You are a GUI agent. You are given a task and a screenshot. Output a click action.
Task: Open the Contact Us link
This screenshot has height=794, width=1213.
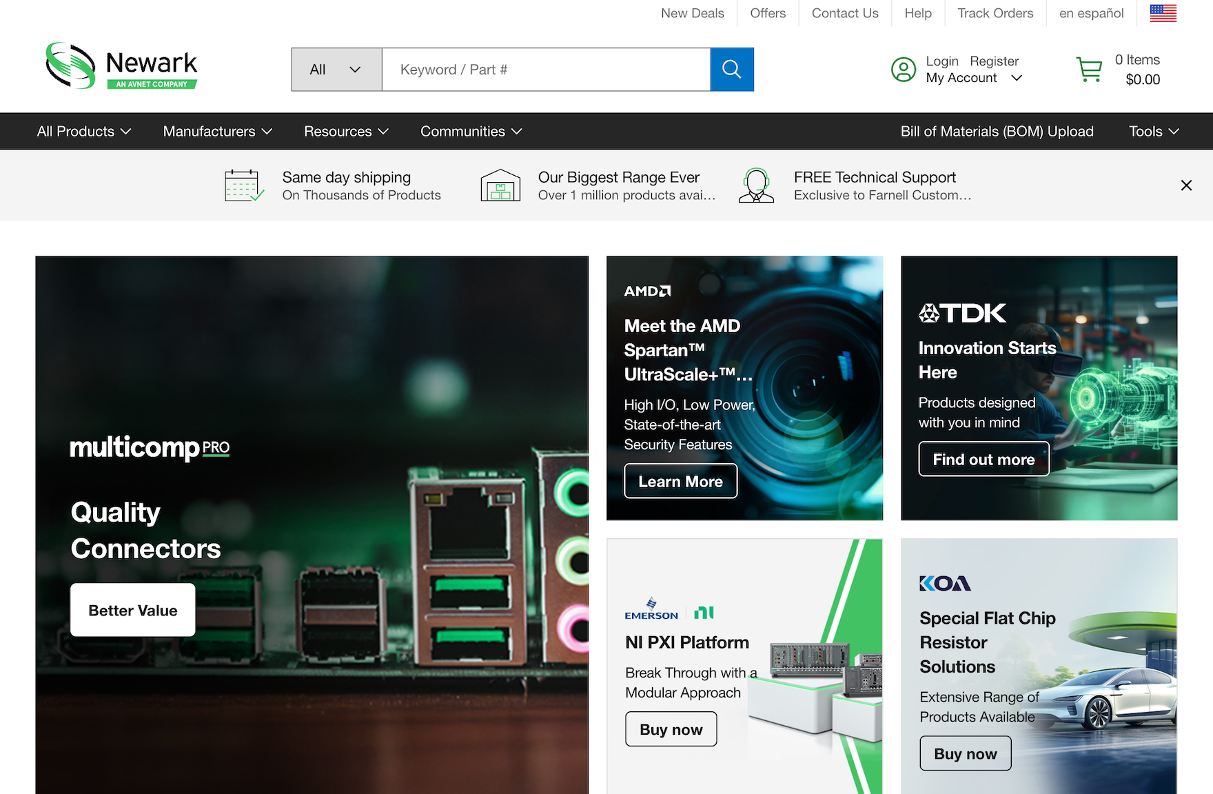tap(845, 13)
